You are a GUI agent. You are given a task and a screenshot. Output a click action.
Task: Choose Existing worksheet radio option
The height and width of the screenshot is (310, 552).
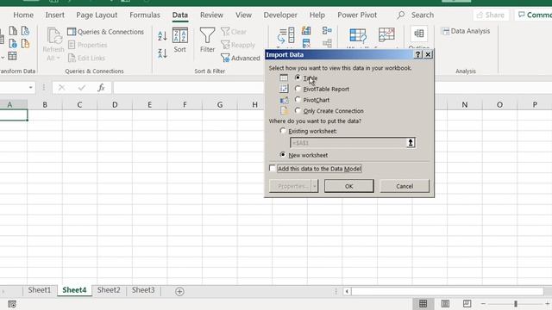pos(283,131)
